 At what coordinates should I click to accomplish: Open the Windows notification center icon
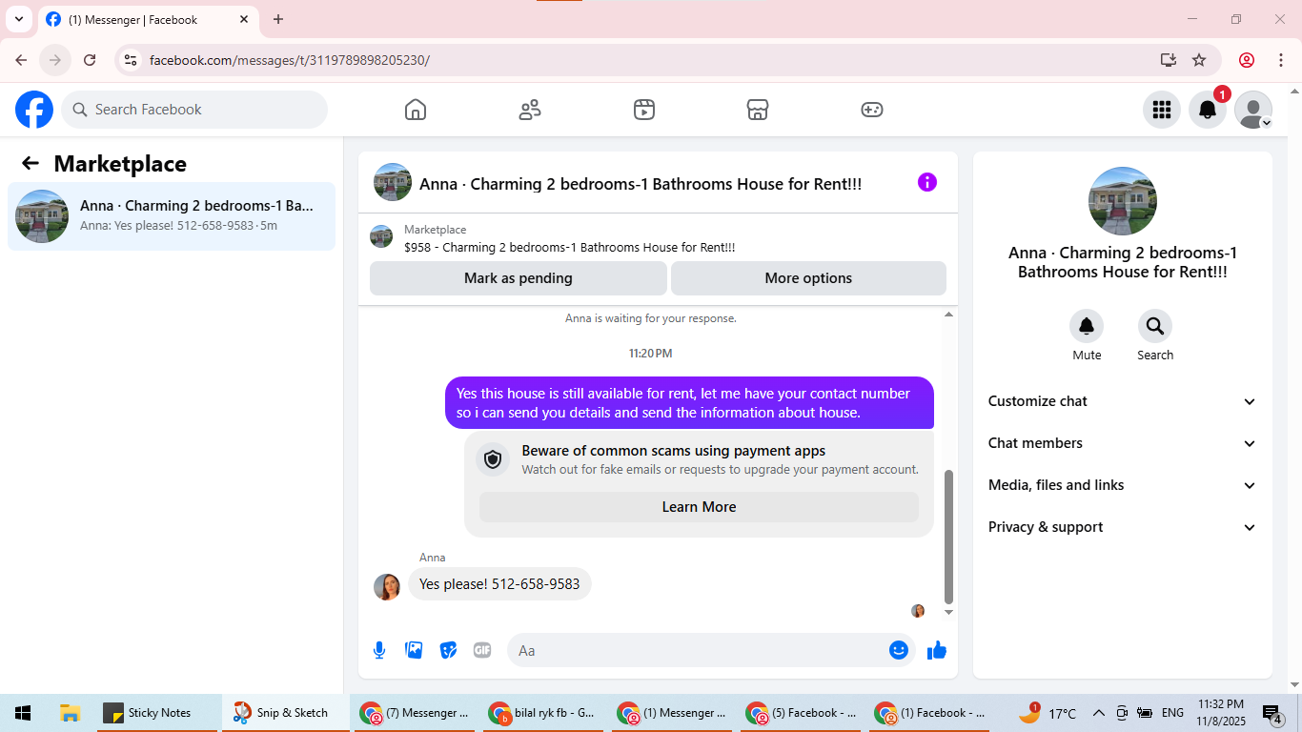(1272, 713)
